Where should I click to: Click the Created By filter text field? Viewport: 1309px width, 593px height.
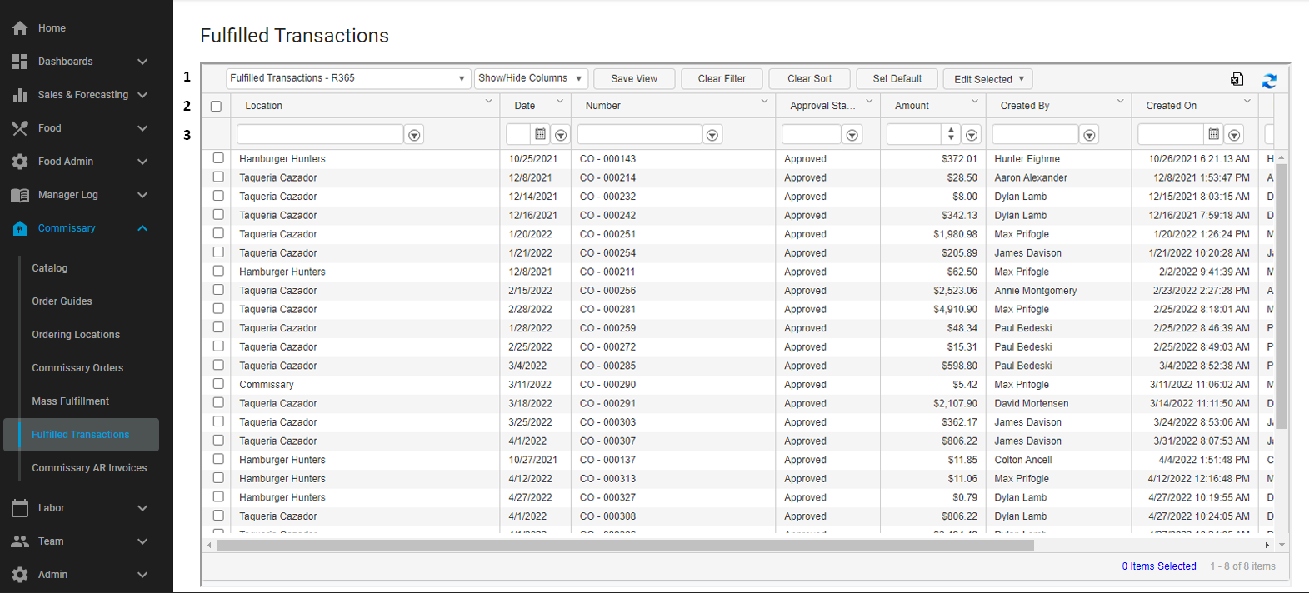pyautogui.click(x=1035, y=134)
